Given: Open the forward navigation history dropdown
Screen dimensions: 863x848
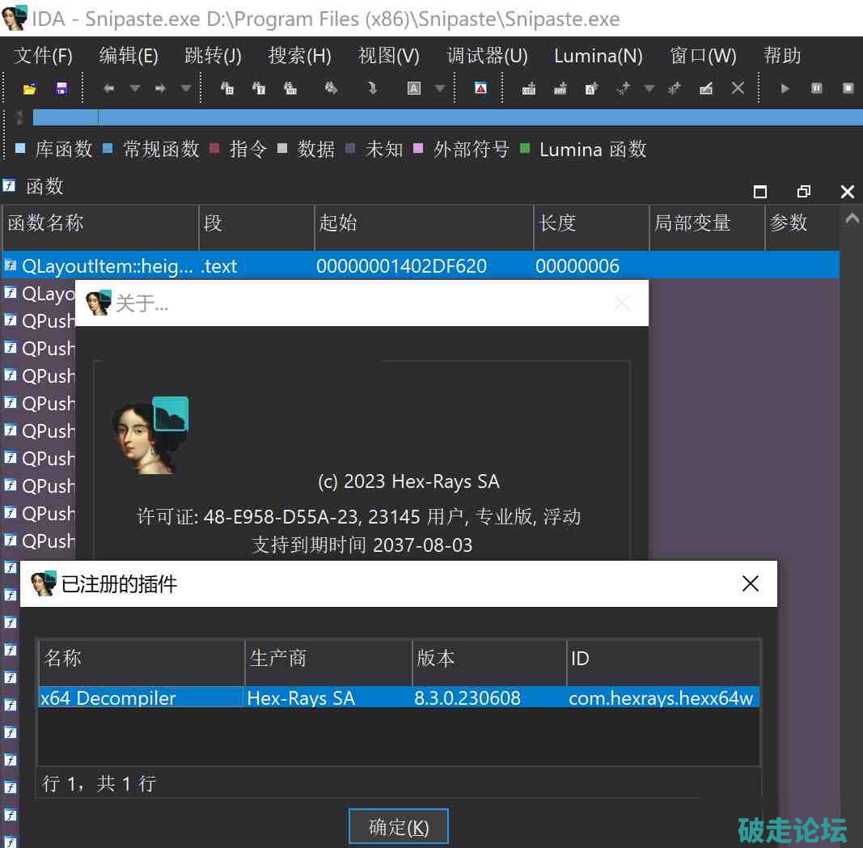Looking at the screenshot, I should click(x=185, y=89).
